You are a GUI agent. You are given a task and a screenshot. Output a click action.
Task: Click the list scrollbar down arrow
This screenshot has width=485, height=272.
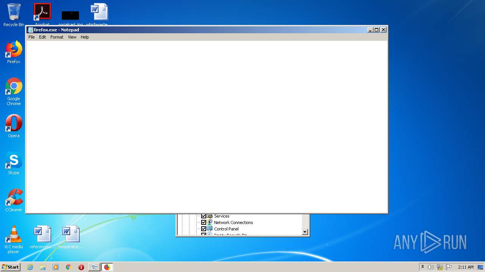[x=305, y=232]
